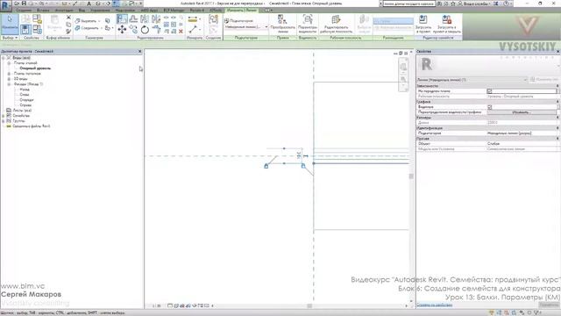Screen dimensions: 561x316
Task: Open the Insert ribbon tab
Action: click(x=43, y=10)
